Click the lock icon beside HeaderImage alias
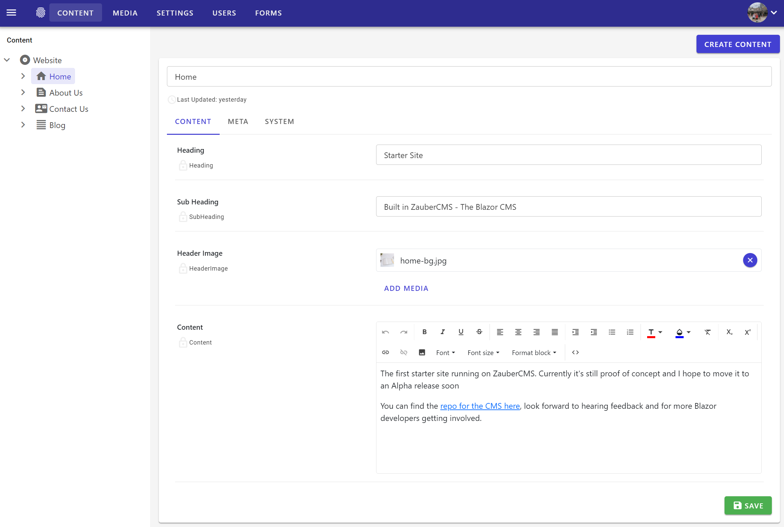784x527 pixels. pyautogui.click(x=183, y=268)
